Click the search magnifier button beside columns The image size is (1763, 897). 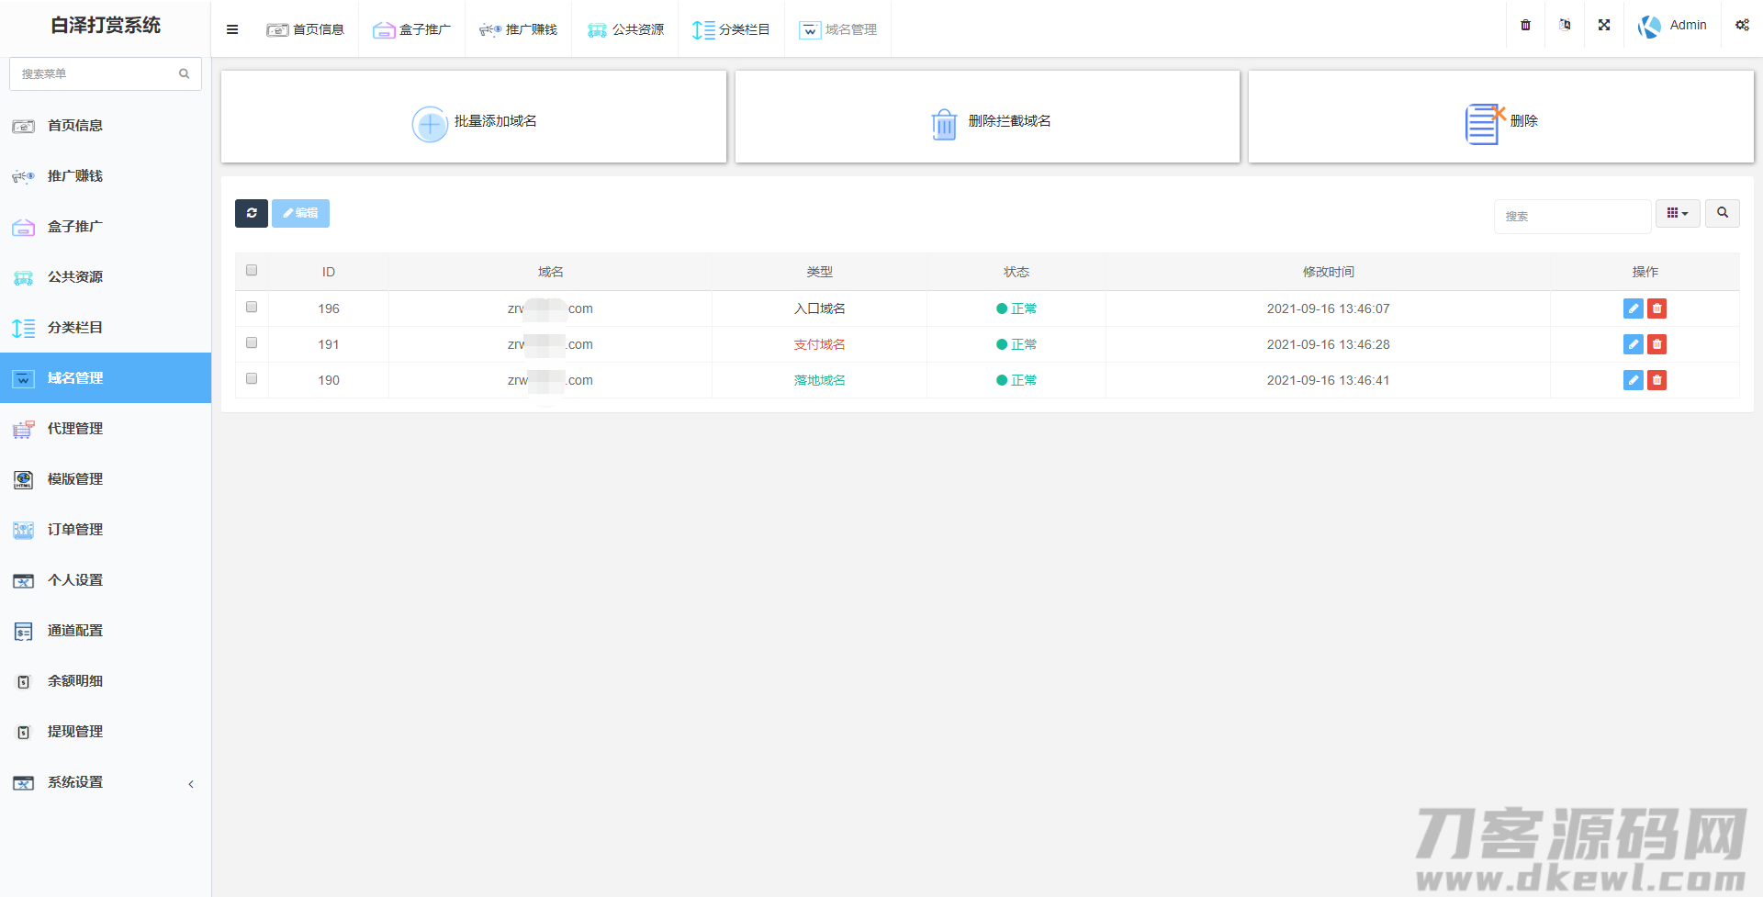point(1722,213)
